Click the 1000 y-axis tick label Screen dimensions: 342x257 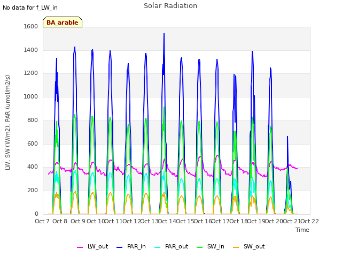[31, 96]
